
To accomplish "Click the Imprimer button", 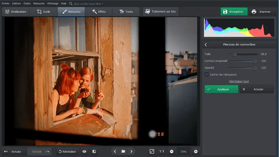I will point(261,11).
